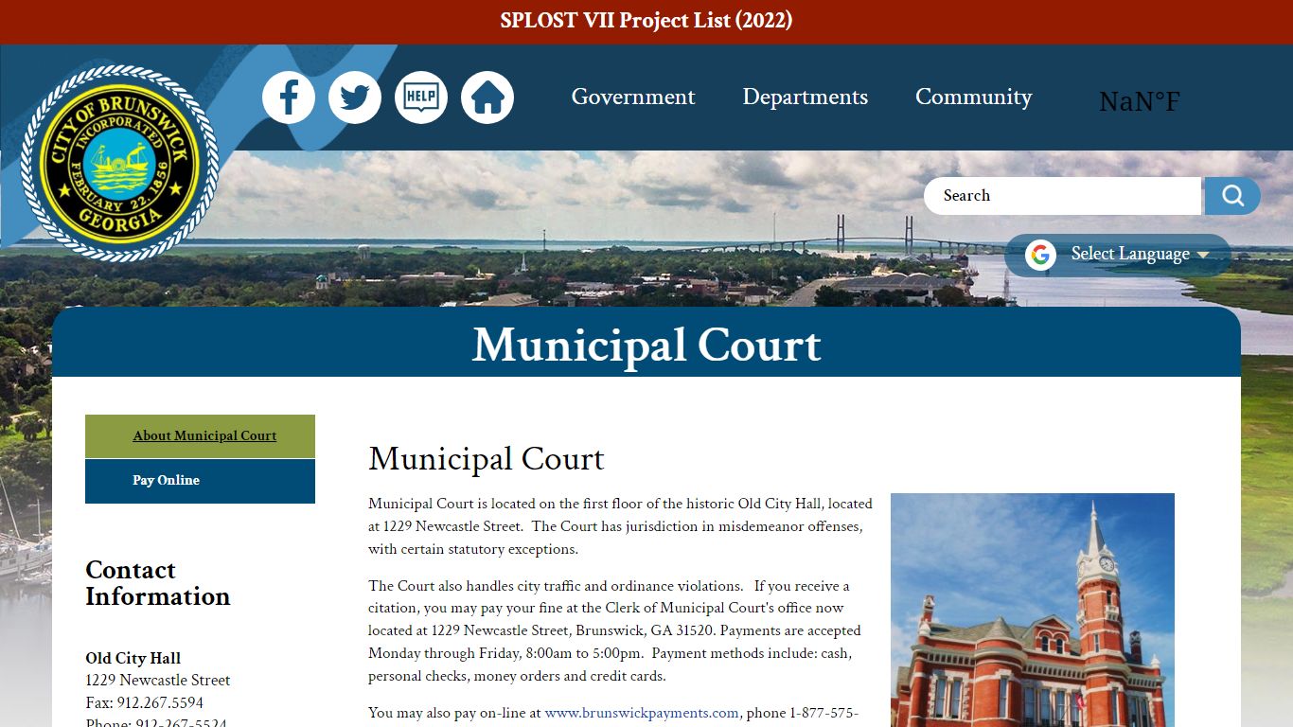Go to the Home house icon
The width and height of the screenshot is (1293, 727).
[487, 98]
